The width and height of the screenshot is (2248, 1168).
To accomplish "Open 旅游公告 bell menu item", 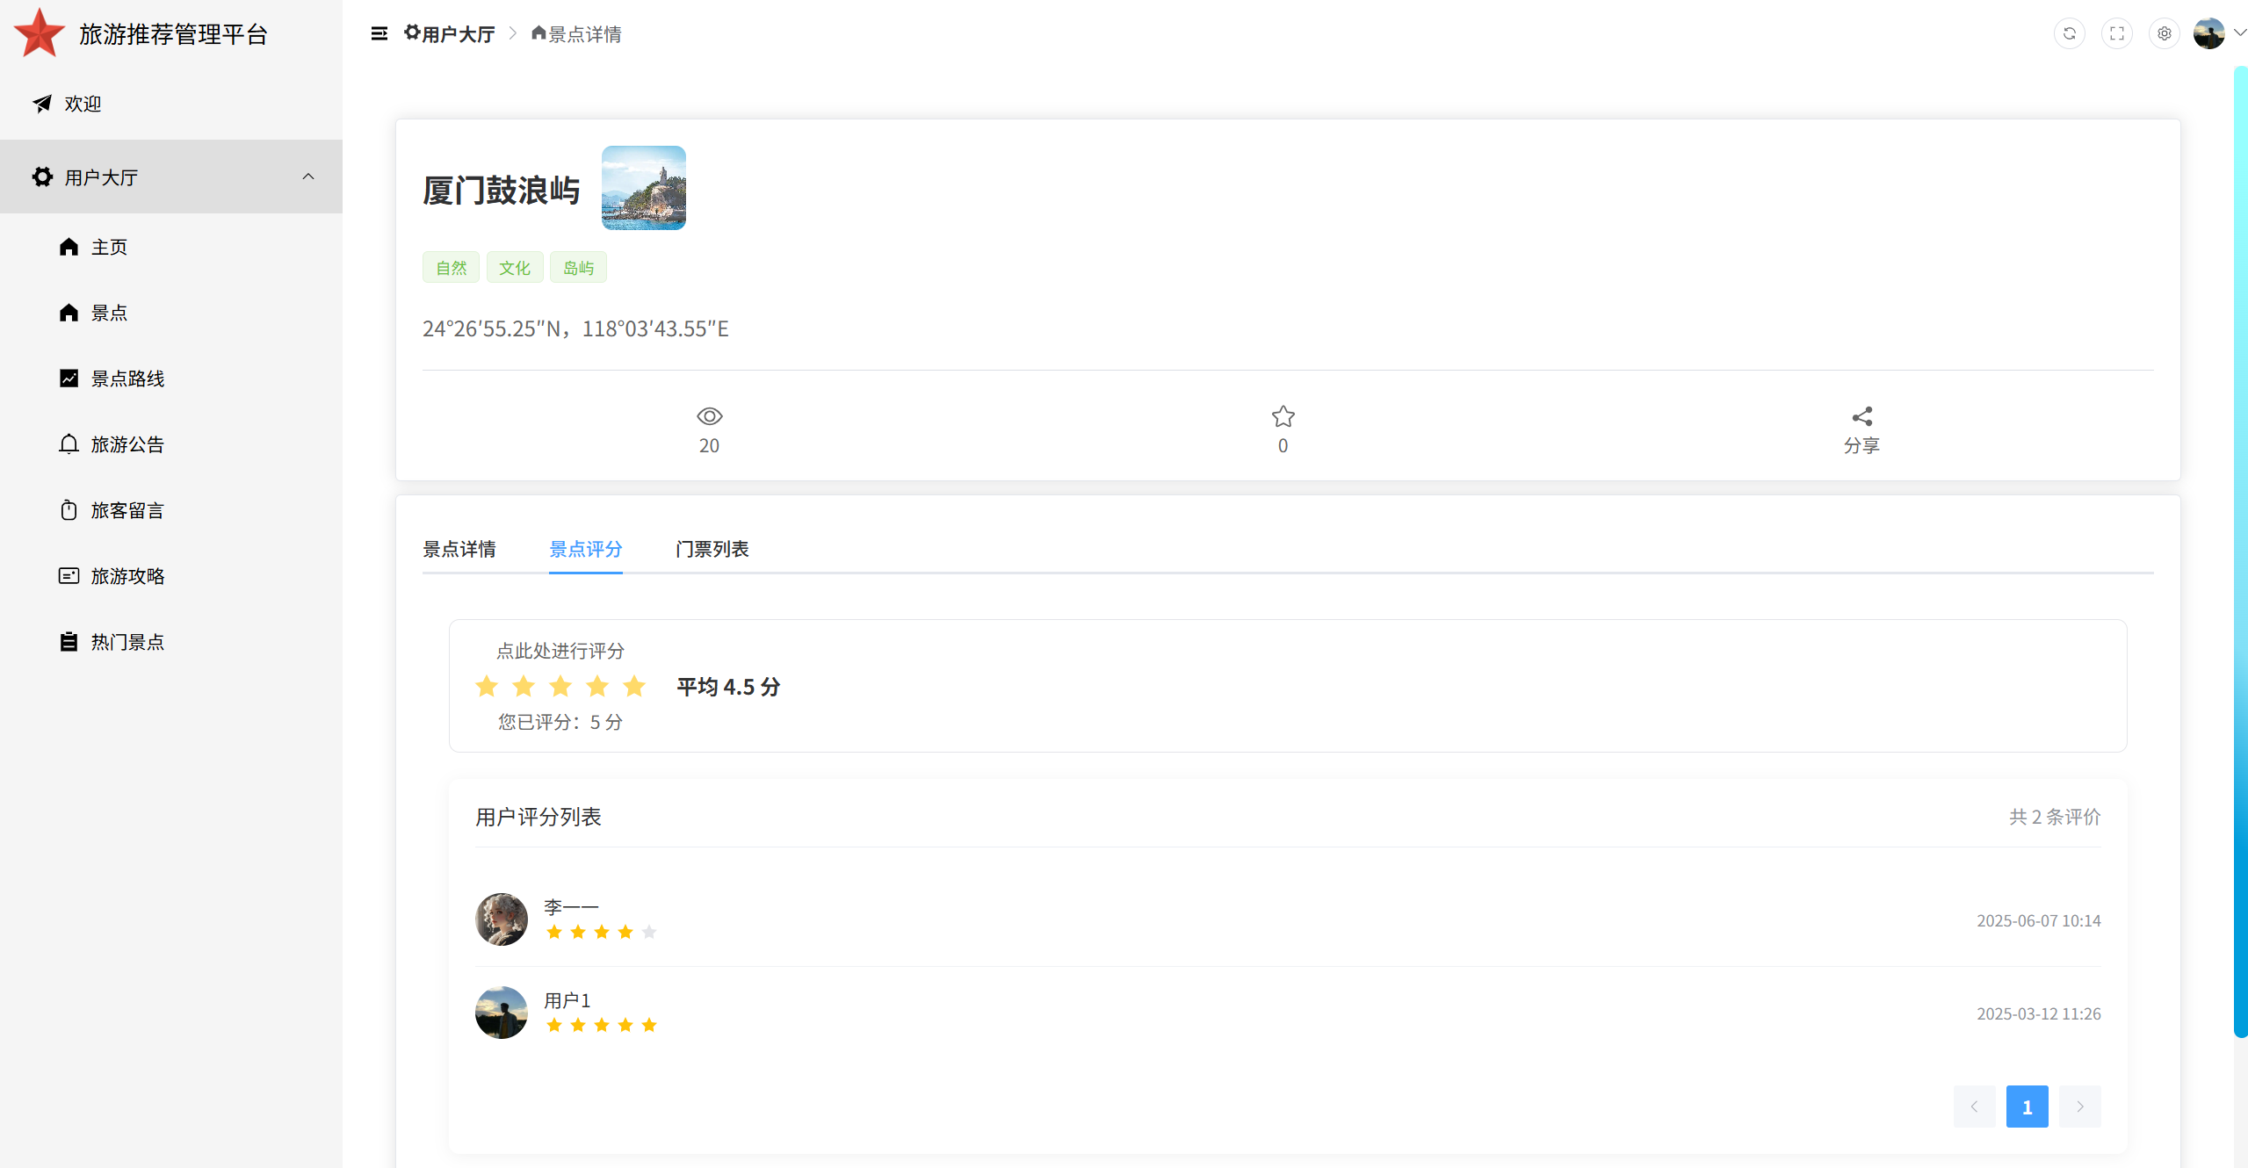I will [x=126, y=444].
